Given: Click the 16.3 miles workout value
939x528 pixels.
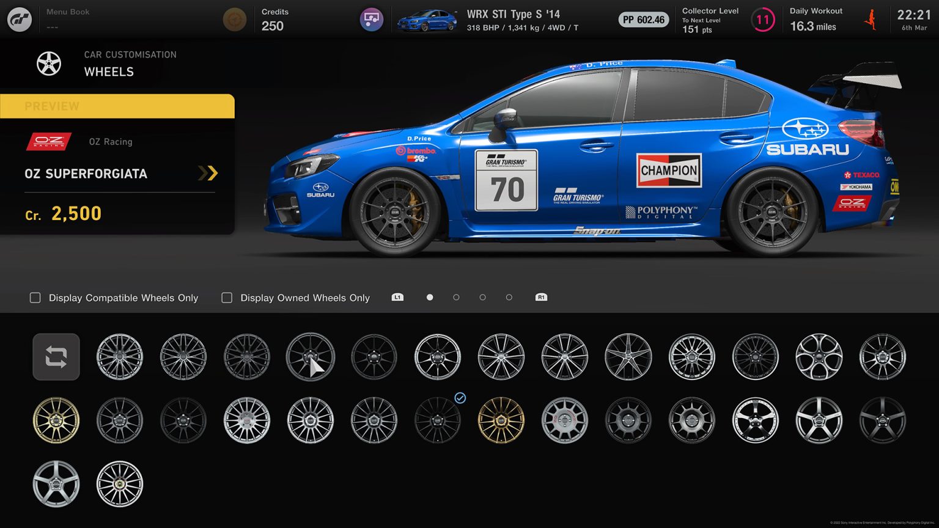Looking at the screenshot, I should (813, 26).
